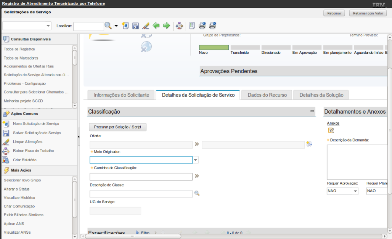Select the Visualizar Histórico action link
Viewport: 392px width, 239px height.
pyautogui.click(x=19, y=197)
